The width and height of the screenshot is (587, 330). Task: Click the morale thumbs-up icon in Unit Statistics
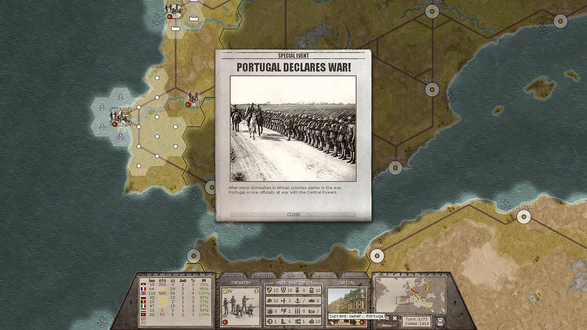[x=311, y=321]
